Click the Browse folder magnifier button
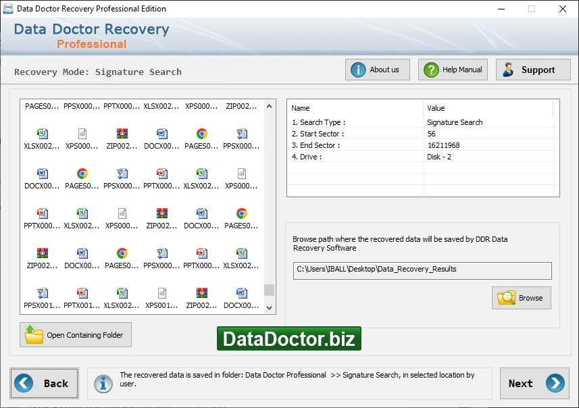 tap(521, 298)
